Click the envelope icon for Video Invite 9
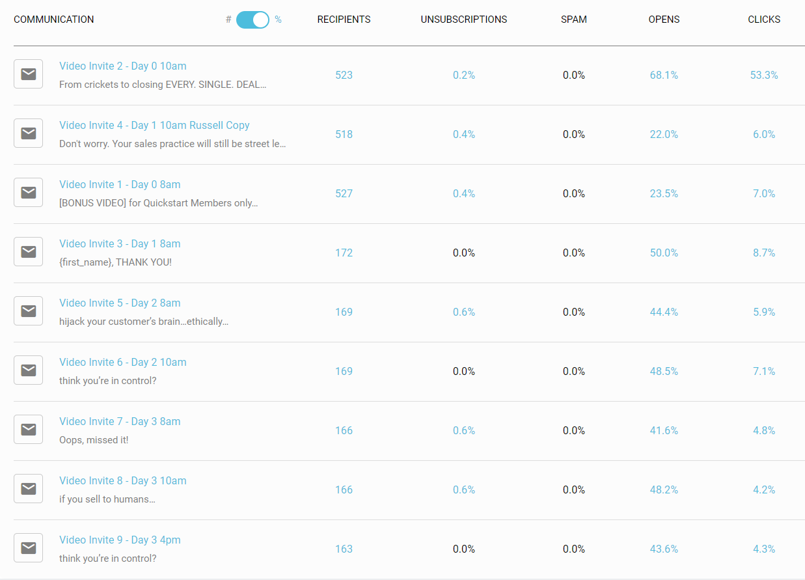 [x=28, y=547]
